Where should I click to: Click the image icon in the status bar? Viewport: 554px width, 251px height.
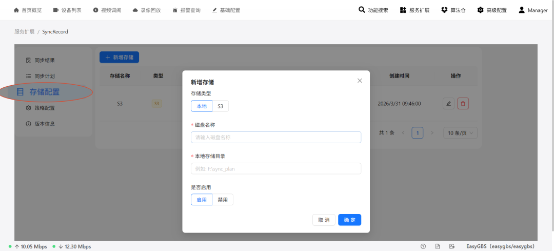(x=451, y=246)
